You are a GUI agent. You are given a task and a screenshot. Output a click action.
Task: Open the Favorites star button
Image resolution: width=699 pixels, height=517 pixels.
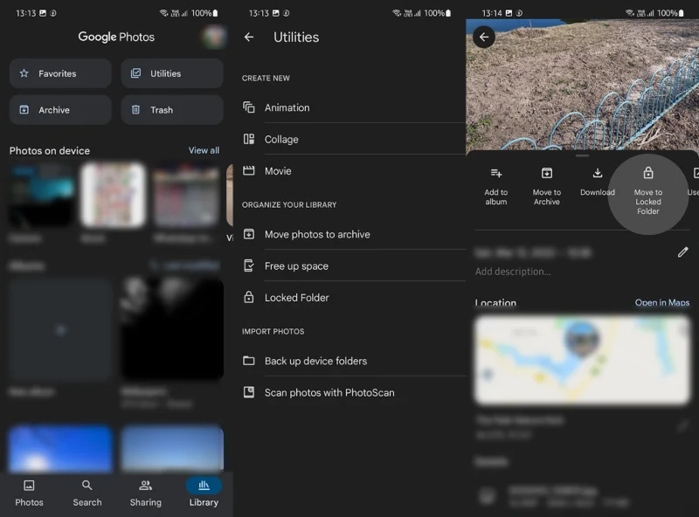click(60, 73)
